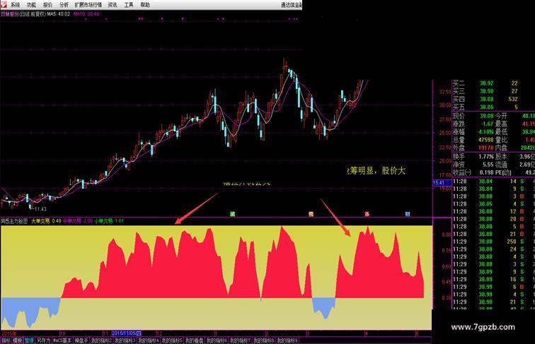The image size is (535, 344).
Task: Switch to the 我的指标2 tab
Action: coord(101,340)
